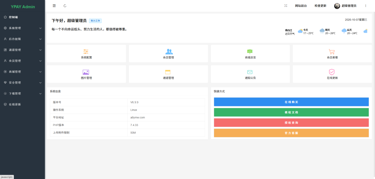Open 下载管理 menu label
Viewport: 375px width, 179px height.
point(15,94)
